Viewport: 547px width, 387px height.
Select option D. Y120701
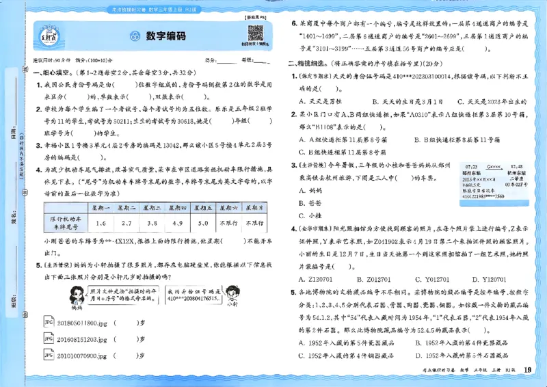pos(489,279)
